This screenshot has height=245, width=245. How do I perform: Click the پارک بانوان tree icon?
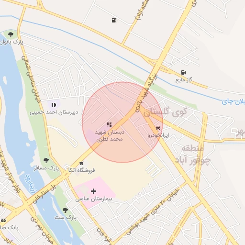[11, 34]
